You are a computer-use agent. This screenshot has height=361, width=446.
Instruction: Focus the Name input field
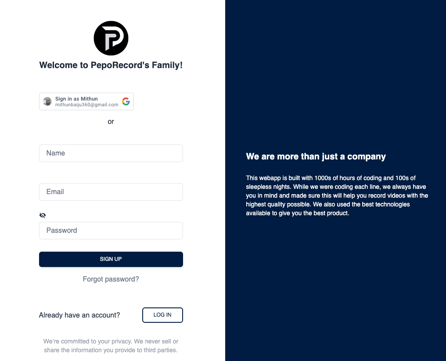(x=111, y=153)
